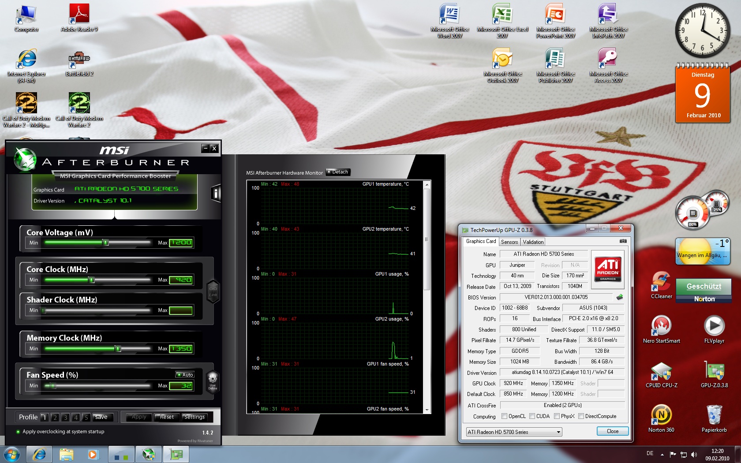Click the profile Save button

coord(101,417)
